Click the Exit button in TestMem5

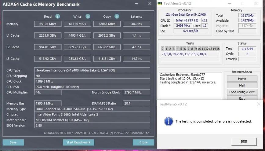242,98
